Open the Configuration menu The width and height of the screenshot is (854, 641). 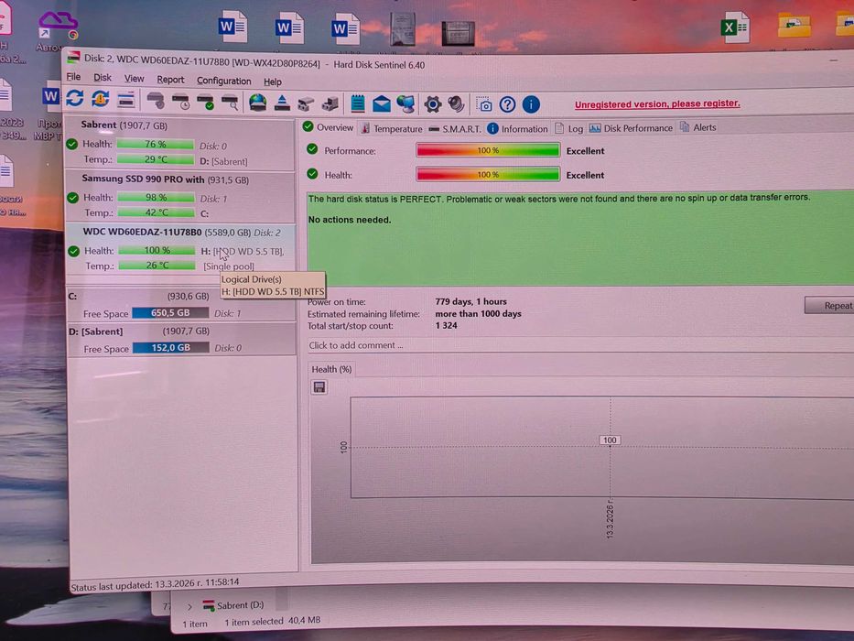coord(224,81)
